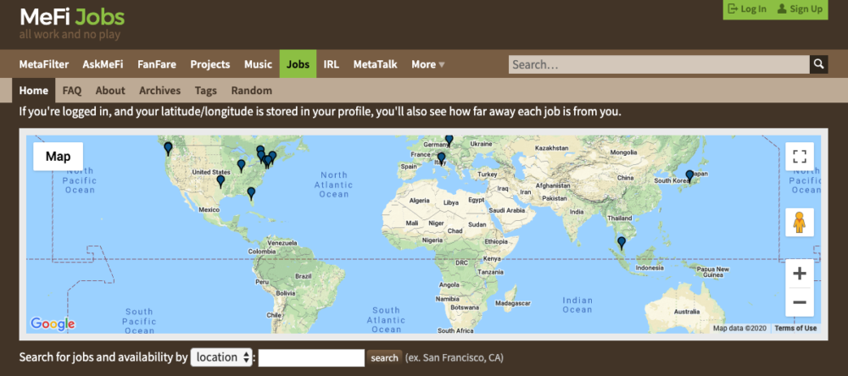The height and width of the screenshot is (376, 848).
Task: Click the job pin near Thailand/Malaysia
Action: (x=622, y=242)
